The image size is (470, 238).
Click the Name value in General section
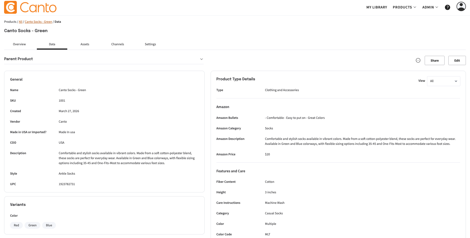72,90
